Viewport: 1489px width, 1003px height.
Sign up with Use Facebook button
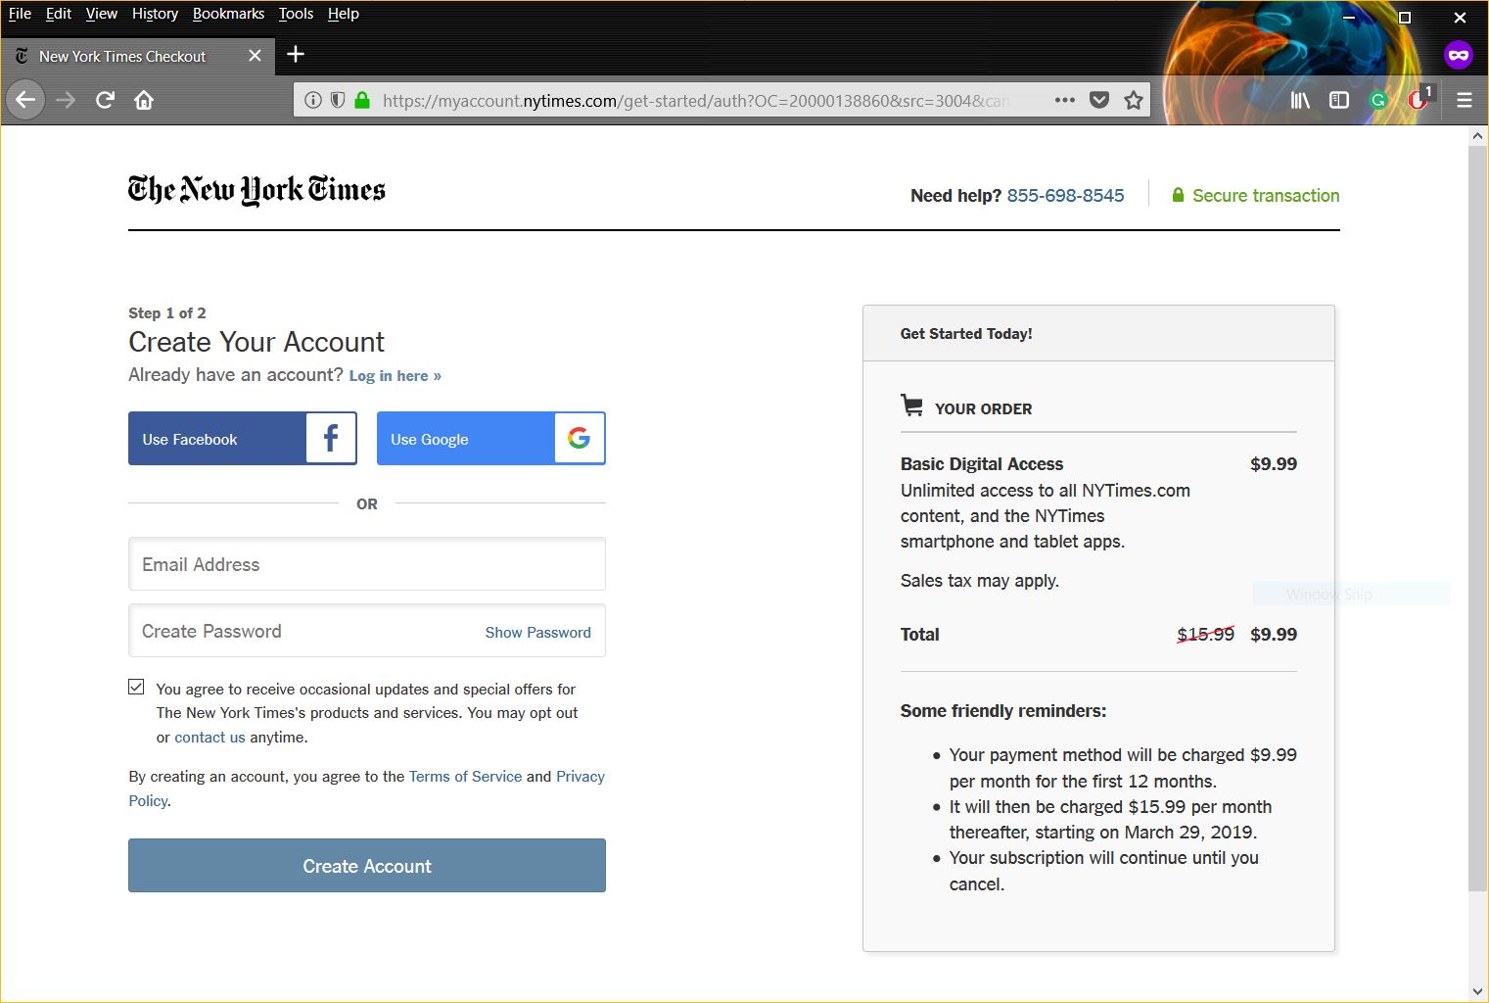click(x=243, y=438)
